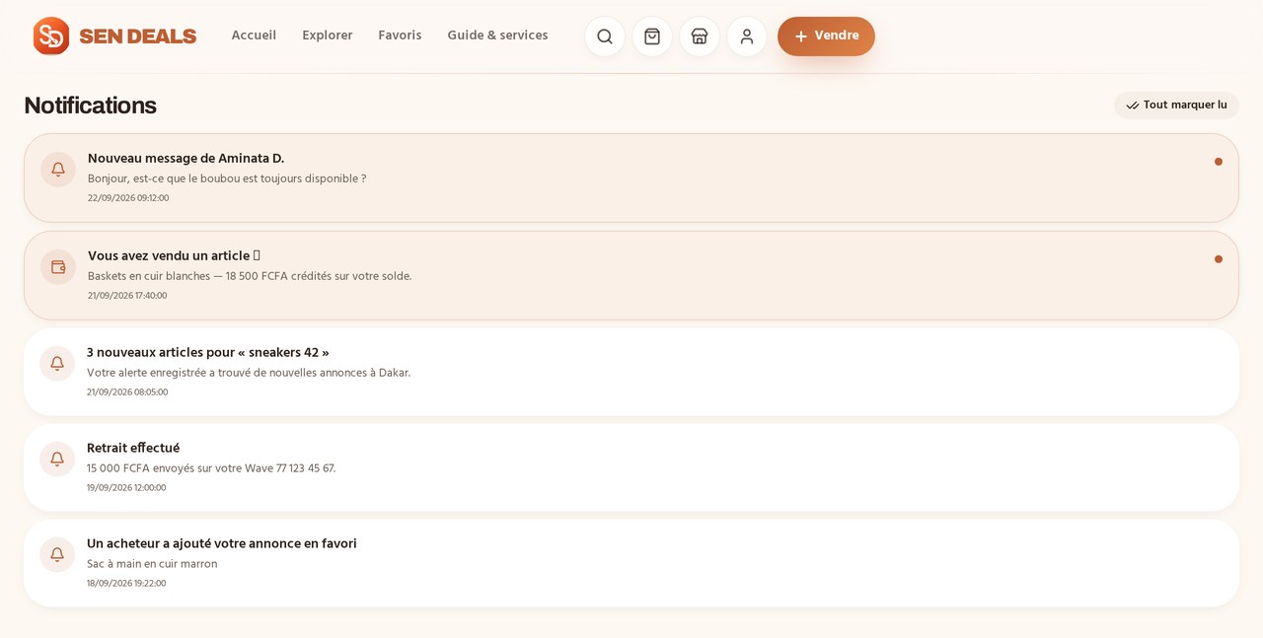Click the orange SD logo icon

click(51, 36)
